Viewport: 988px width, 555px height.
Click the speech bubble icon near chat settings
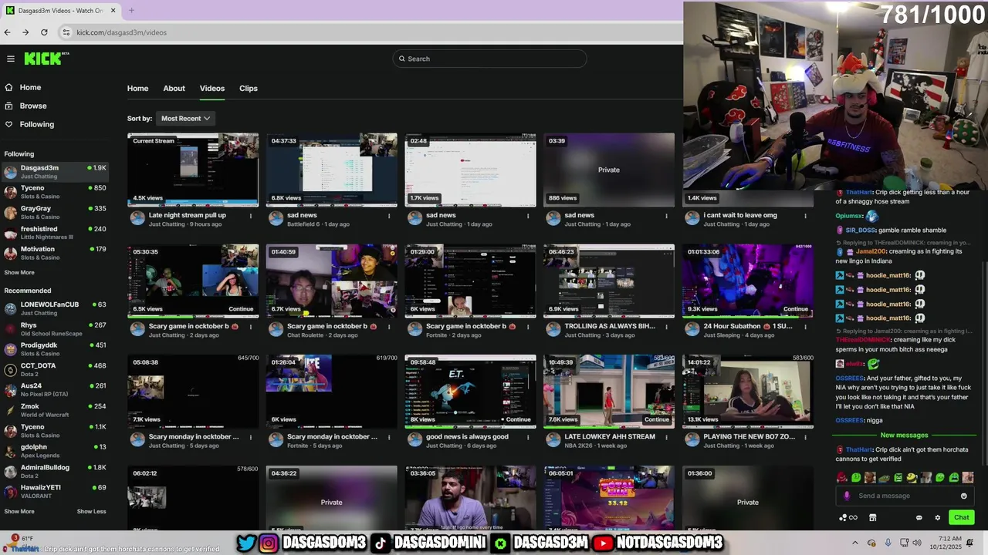point(919,517)
